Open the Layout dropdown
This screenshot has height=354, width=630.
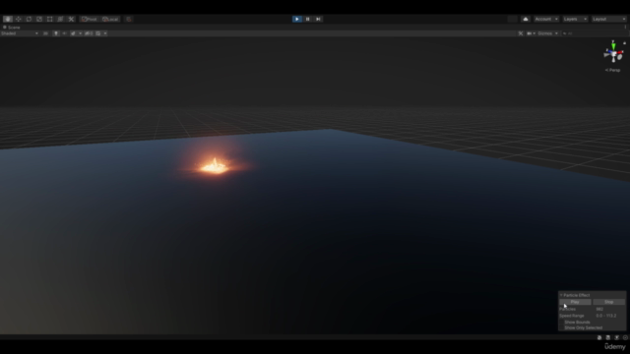point(609,19)
